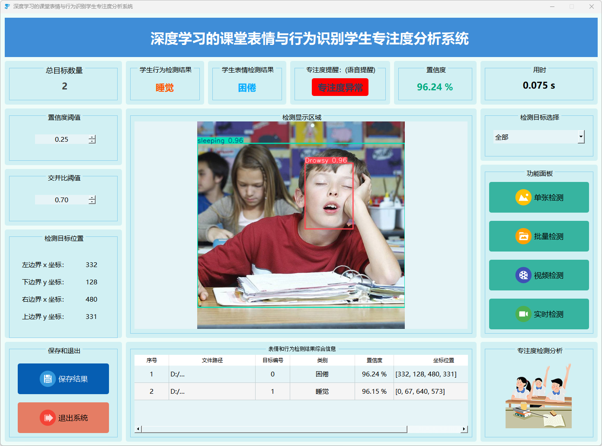Click the 类别 column header

coord(322,360)
